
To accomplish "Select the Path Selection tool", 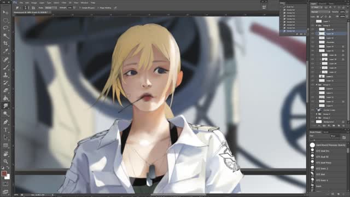I will point(5,137).
